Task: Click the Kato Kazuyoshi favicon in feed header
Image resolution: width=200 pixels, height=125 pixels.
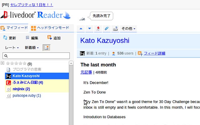Action: [x=82, y=53]
